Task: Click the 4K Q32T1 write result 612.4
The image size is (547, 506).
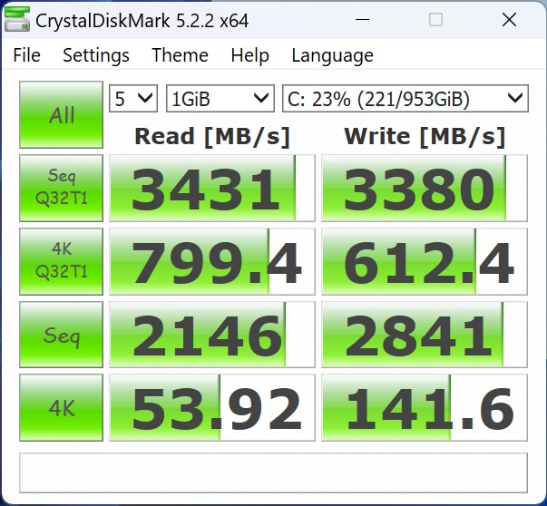Action: [x=425, y=261]
